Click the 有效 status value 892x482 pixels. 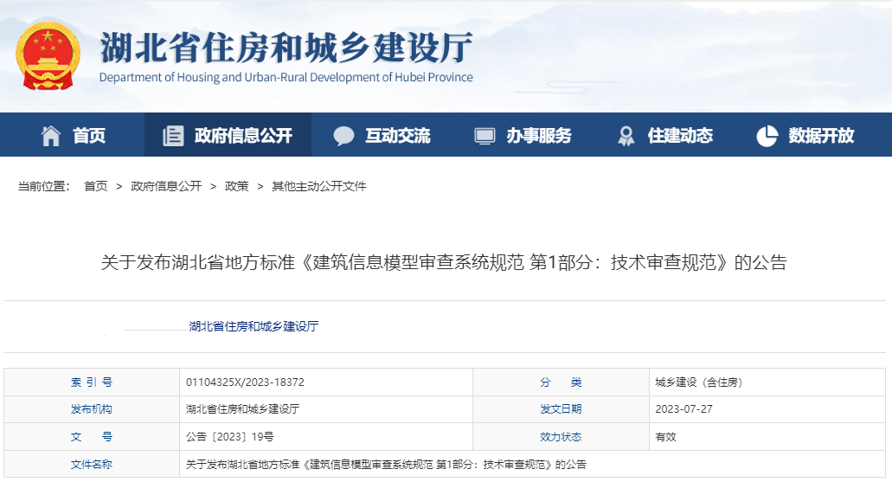665,437
